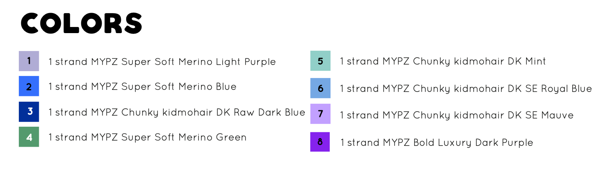Pick the dark blue swatch numbered 3
Viewport: 607px width, 170px height.
(29, 112)
